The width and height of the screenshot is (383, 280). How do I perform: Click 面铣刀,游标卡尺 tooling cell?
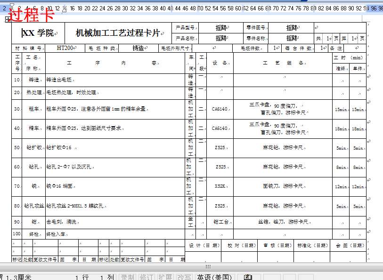click(x=283, y=186)
